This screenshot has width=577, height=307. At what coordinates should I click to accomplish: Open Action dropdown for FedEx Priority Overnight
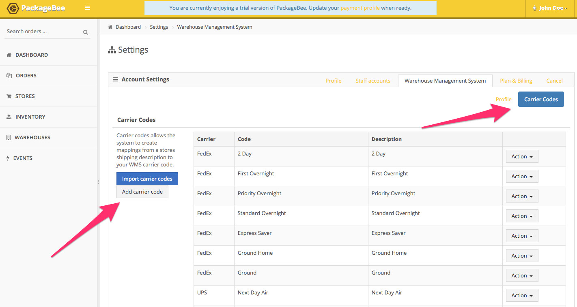click(522, 196)
